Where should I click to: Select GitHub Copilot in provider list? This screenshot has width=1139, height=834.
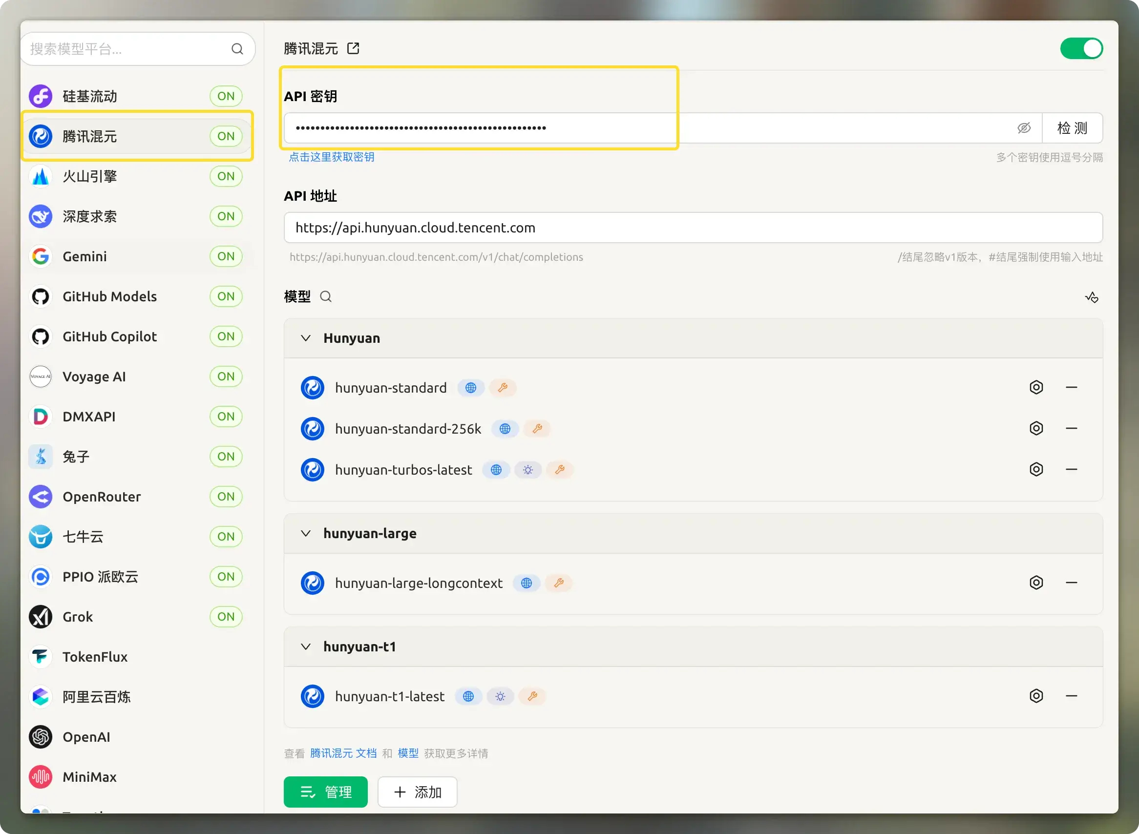pos(109,337)
